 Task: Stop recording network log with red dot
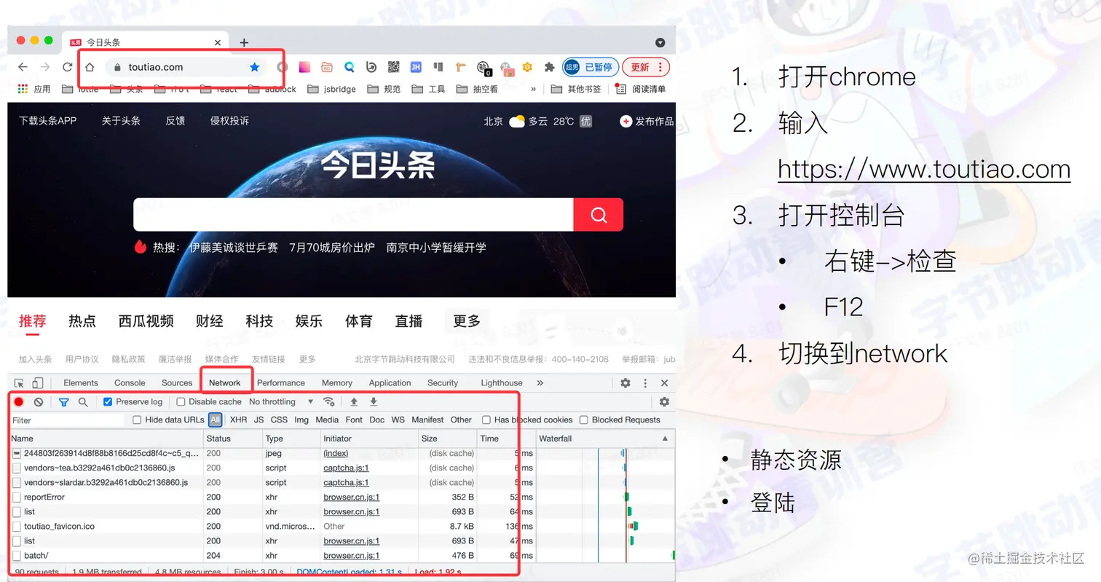[19, 401]
